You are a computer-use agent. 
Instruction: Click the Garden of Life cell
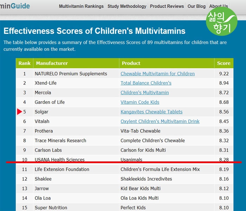pyautogui.click(x=76, y=102)
